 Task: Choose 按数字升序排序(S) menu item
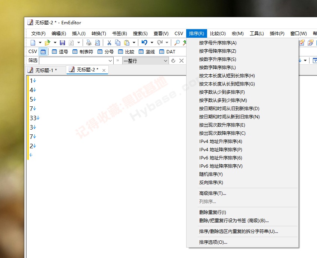pyautogui.click(x=243, y=59)
